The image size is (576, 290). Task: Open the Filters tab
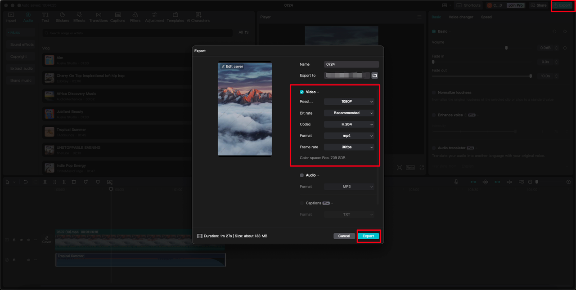135,18
